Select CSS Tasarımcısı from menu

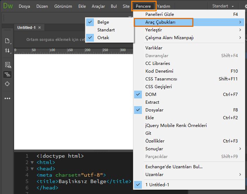(x=161, y=79)
